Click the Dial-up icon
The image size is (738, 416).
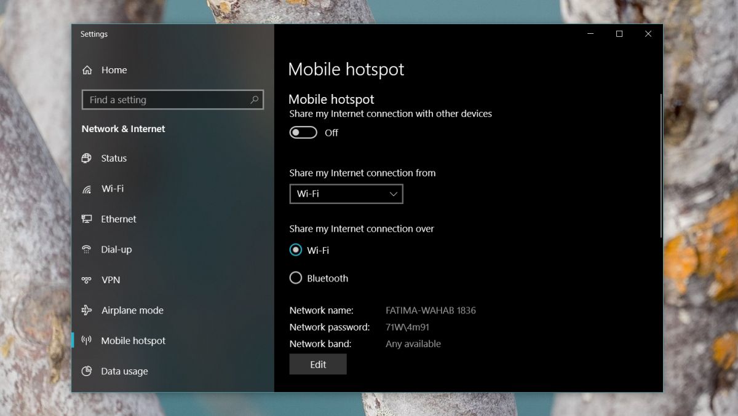point(87,249)
